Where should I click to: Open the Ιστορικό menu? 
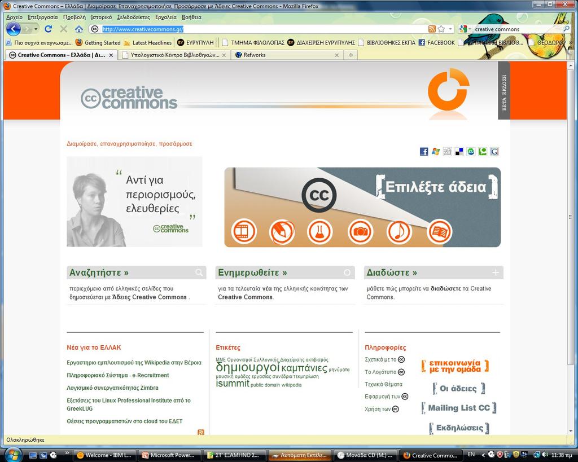point(102,17)
